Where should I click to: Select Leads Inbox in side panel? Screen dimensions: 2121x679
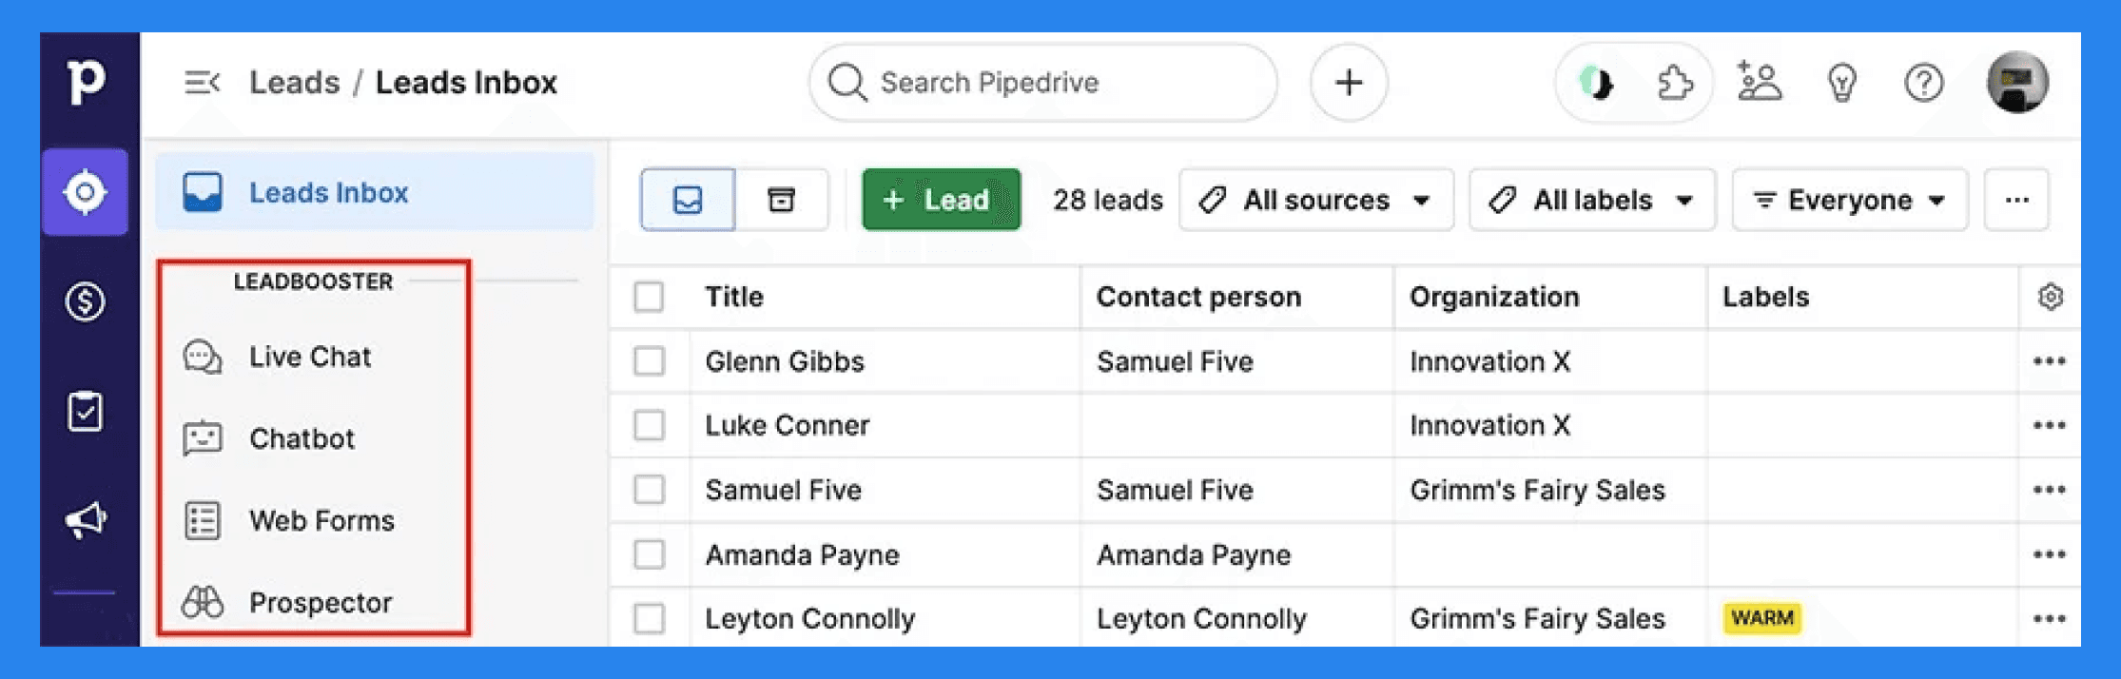tap(375, 192)
